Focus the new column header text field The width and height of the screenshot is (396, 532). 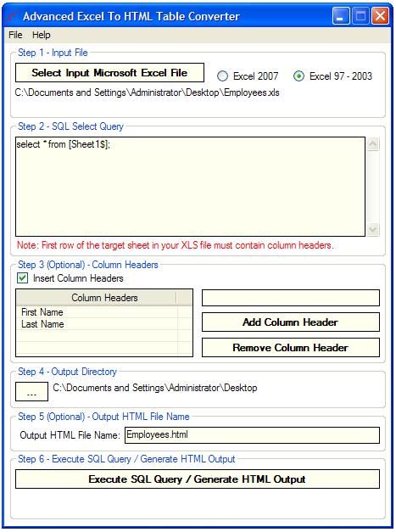point(291,298)
